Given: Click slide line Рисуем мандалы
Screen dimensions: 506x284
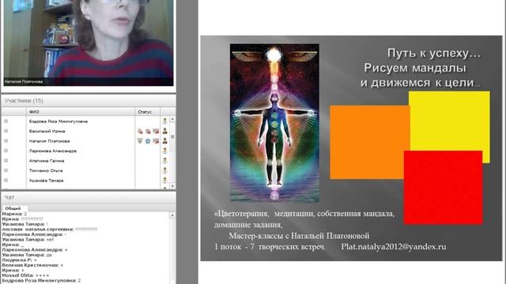Looking at the screenshot, I should point(415,68).
